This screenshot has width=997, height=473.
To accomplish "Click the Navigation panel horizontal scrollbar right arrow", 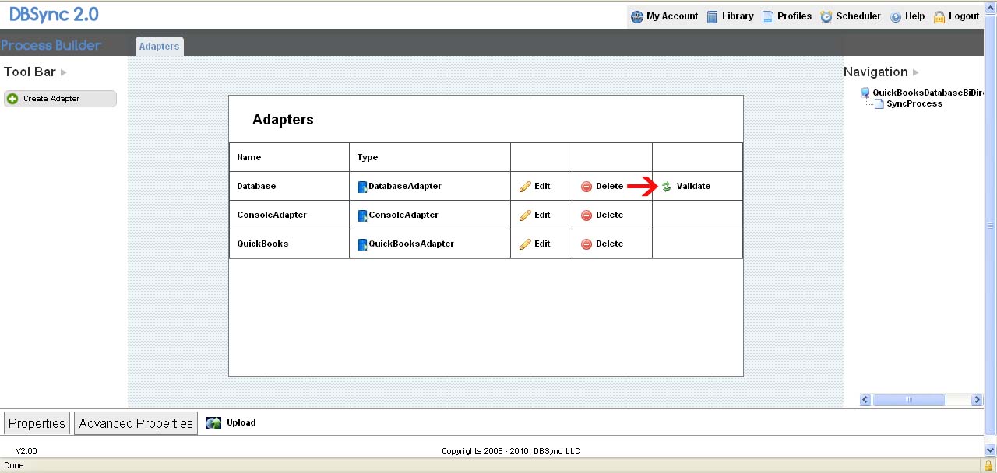I will point(977,400).
